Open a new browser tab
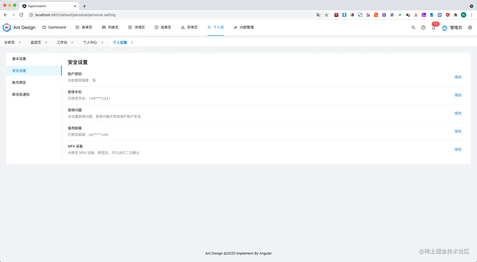The image size is (477, 262). 84,6
